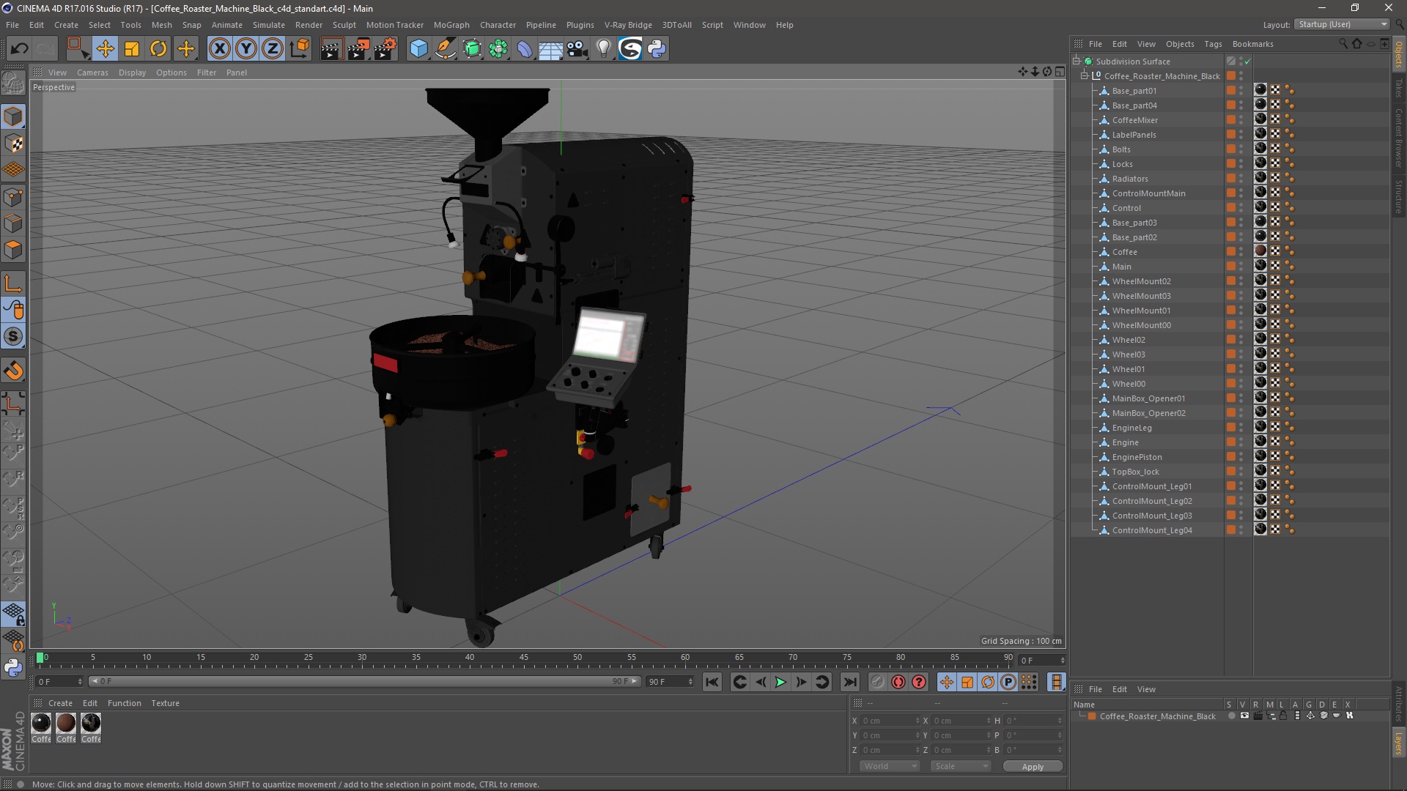Viewport: 1407px width, 791px height.
Task: Click the Deformer bend icon
Action: click(525, 49)
